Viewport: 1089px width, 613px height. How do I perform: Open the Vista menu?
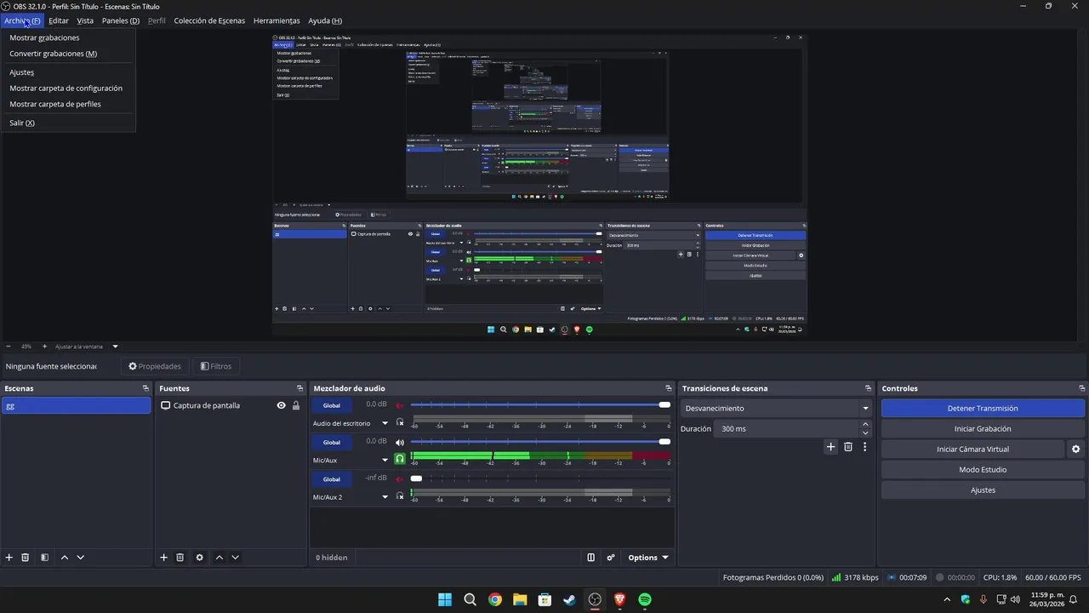pos(85,20)
